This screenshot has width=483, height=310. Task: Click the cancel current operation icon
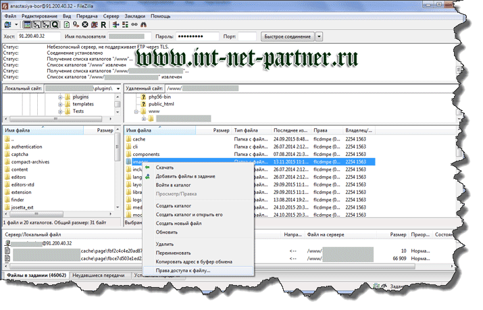[85, 24]
